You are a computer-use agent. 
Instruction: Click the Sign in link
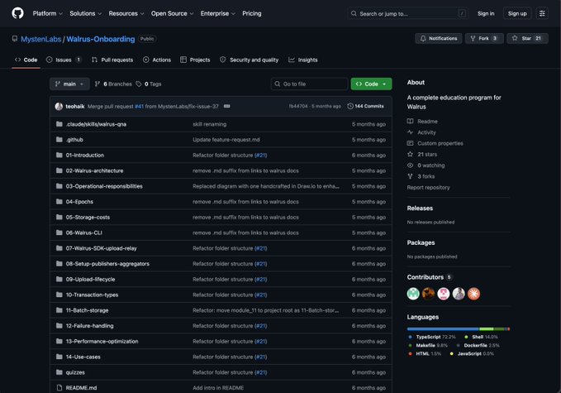486,13
